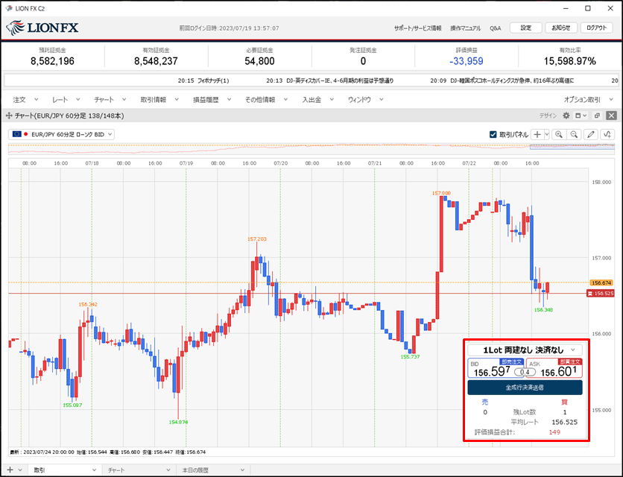Image resolution: width=623 pixels, height=477 pixels.
Task: Open the レート menu
Action: (x=66, y=99)
